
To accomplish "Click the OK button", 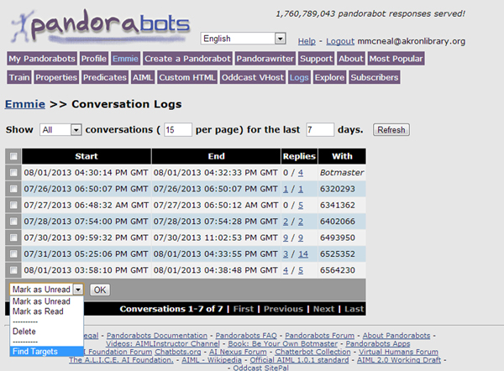I will (99, 290).
